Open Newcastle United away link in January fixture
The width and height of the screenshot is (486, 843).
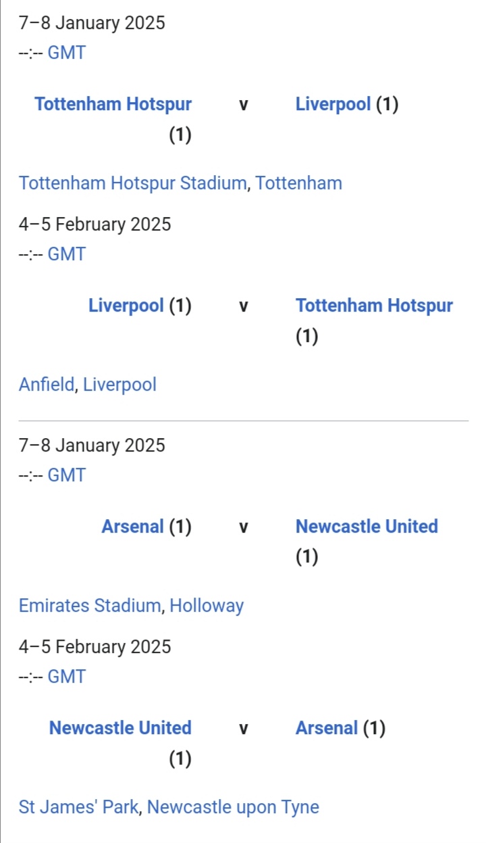367,527
